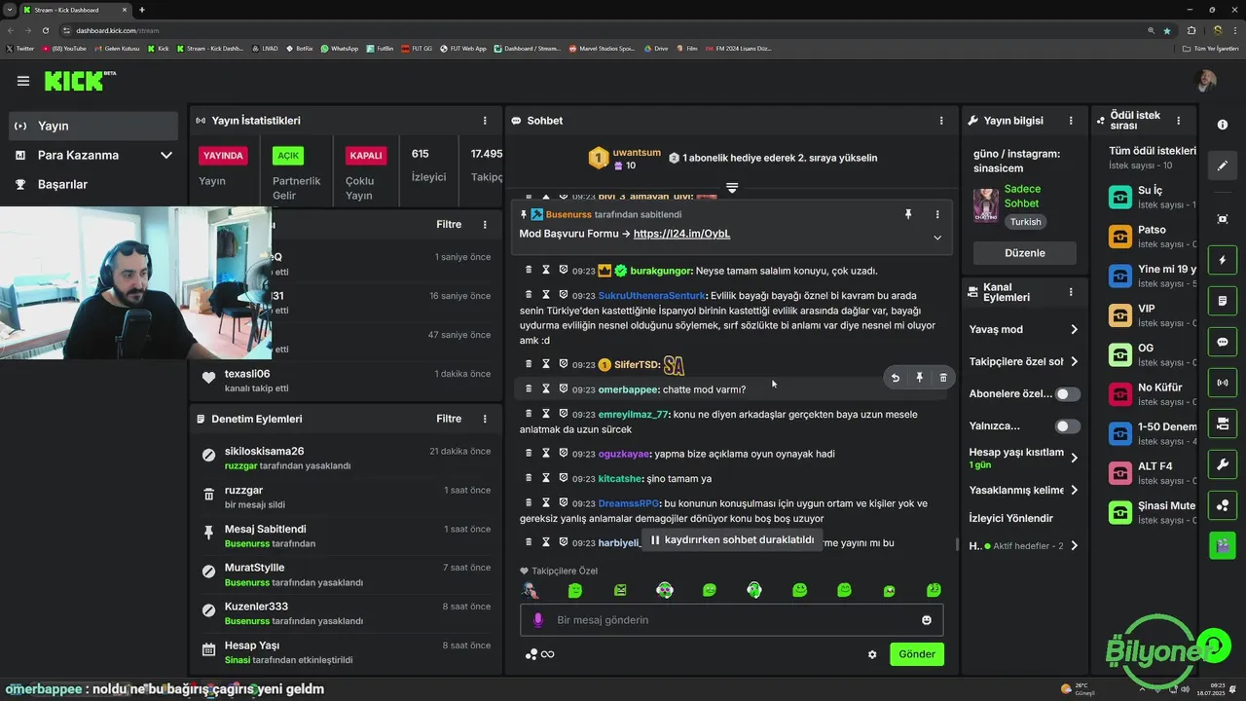The height and width of the screenshot is (701, 1246).
Task: Select Yayın in left navigation
Action: (x=93, y=126)
